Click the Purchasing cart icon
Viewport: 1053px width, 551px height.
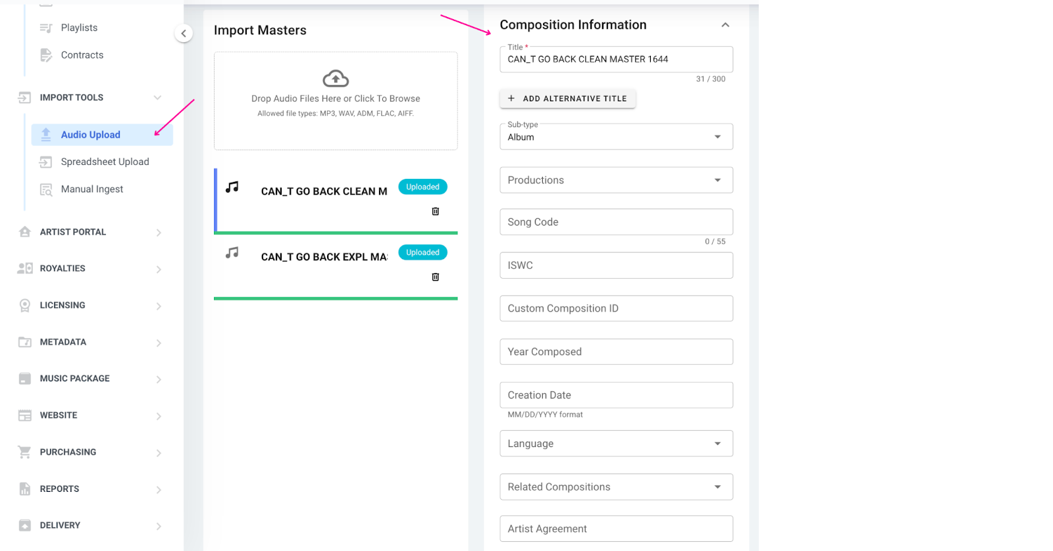pos(25,452)
